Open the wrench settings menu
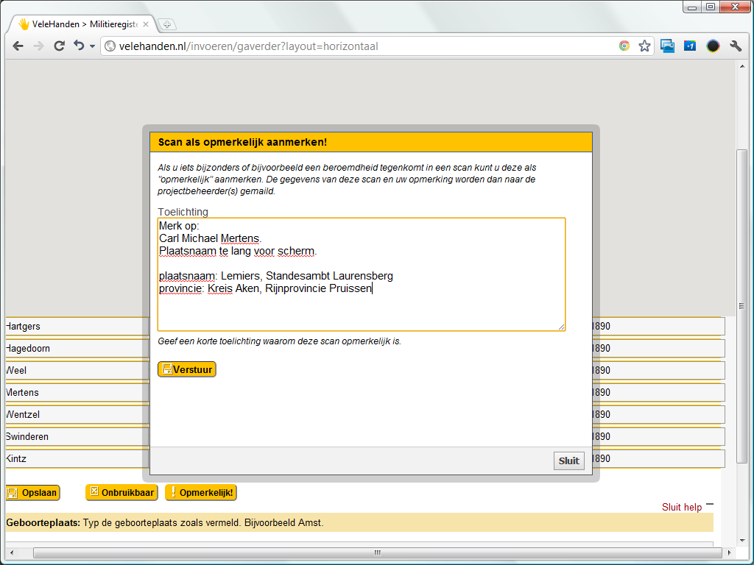Viewport: 754px width, 565px height. click(x=736, y=46)
